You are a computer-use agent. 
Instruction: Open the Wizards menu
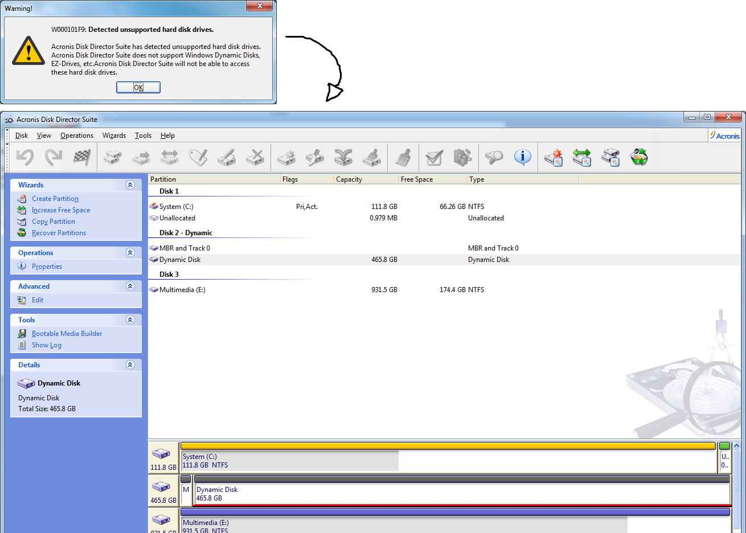point(114,136)
